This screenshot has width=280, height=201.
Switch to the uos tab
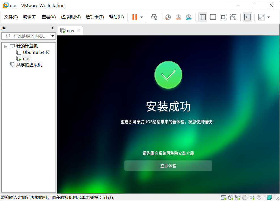(70, 31)
